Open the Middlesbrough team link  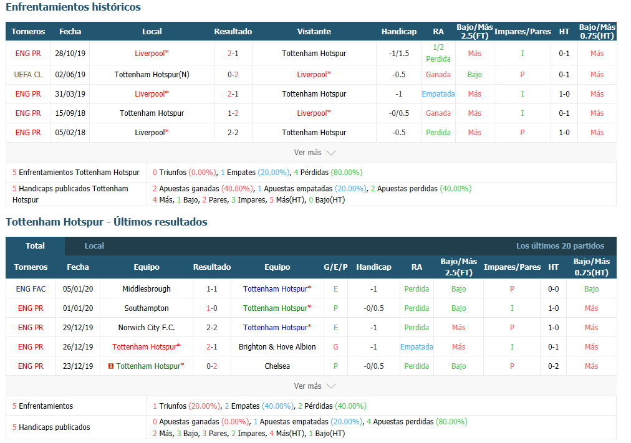147,289
